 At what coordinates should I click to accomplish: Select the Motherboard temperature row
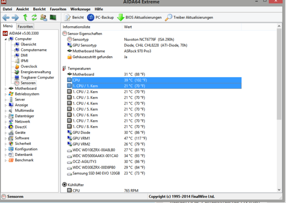[x=154, y=74]
